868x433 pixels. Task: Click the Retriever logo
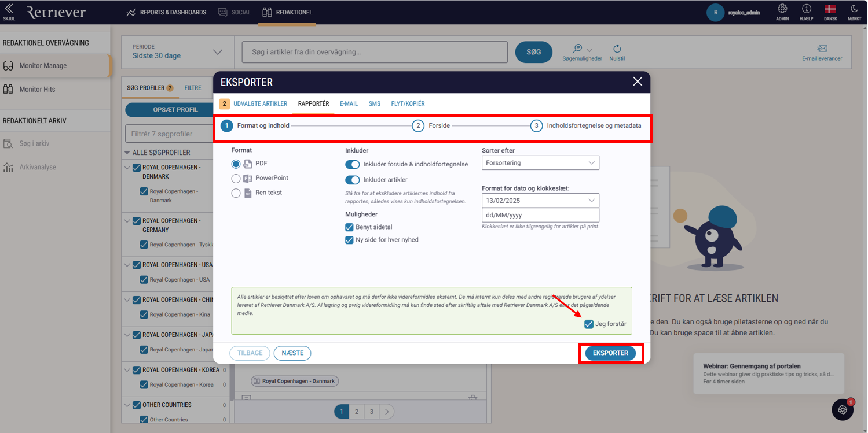coord(56,12)
